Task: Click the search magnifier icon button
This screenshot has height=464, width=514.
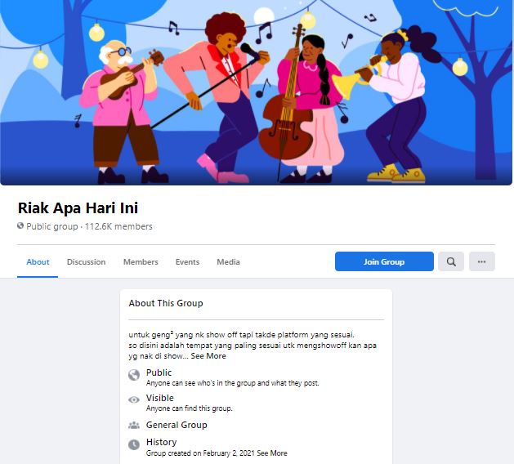Action: [451, 261]
